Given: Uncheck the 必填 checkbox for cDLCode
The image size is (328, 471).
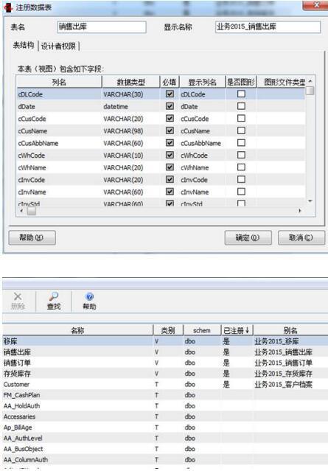Looking at the screenshot, I should point(170,94).
